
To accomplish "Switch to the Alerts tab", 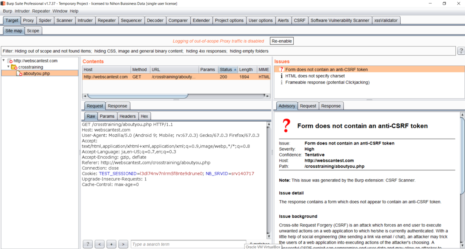I will click(283, 21).
